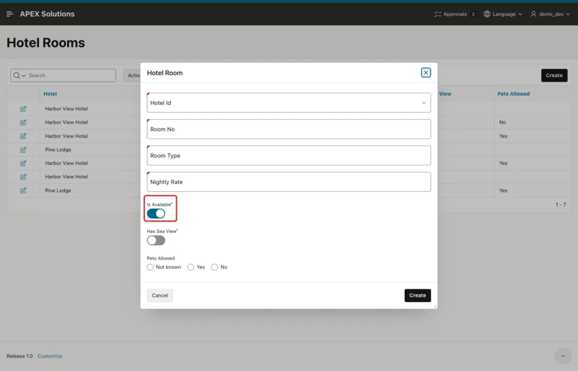This screenshot has width=578, height=371.
Task: Click the '1 - 7' row count text
Action: [561, 205]
